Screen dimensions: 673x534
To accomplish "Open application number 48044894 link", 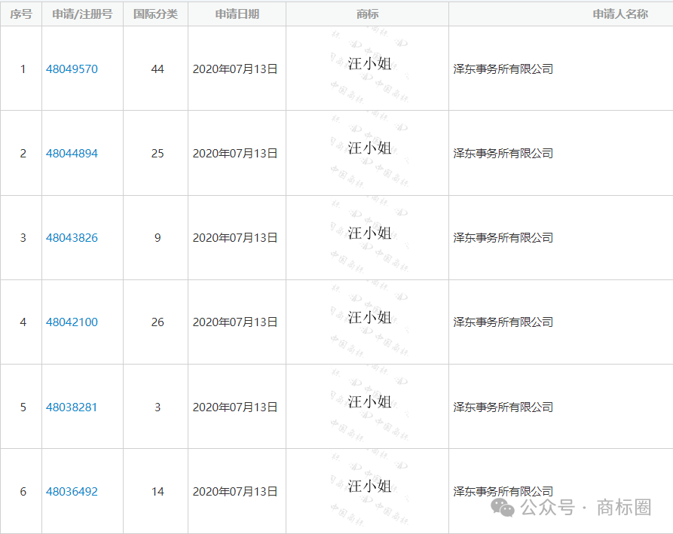I will [72, 154].
